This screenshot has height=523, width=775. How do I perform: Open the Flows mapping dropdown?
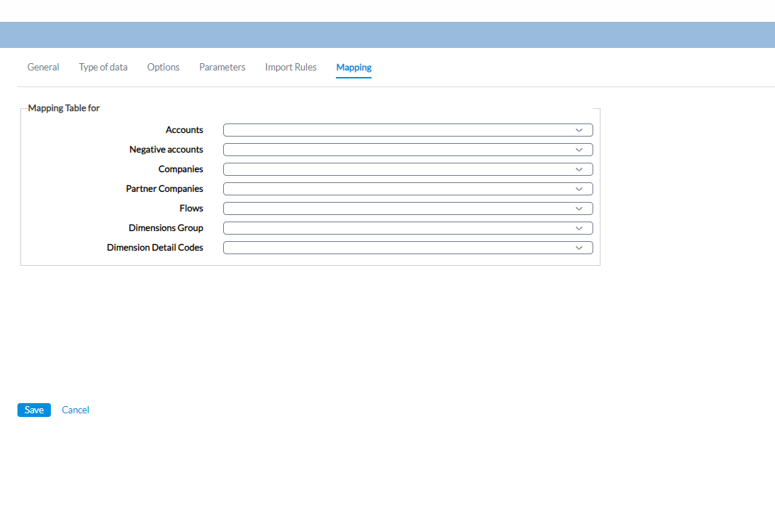(408, 209)
